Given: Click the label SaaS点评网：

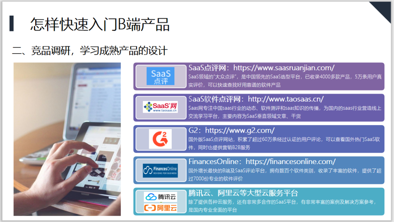Looking at the screenshot, I should click(x=209, y=68).
